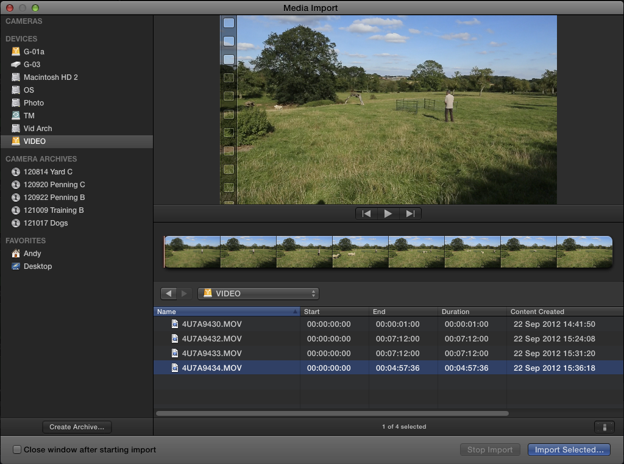Select the G-01a drive icon
624x464 pixels.
coord(16,52)
